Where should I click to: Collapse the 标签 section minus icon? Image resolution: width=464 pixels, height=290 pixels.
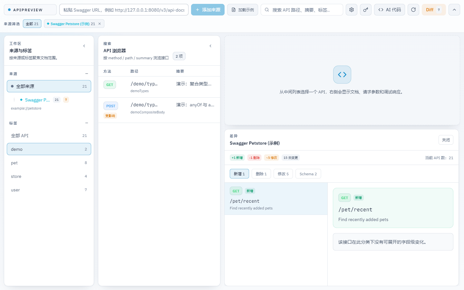[87, 123]
